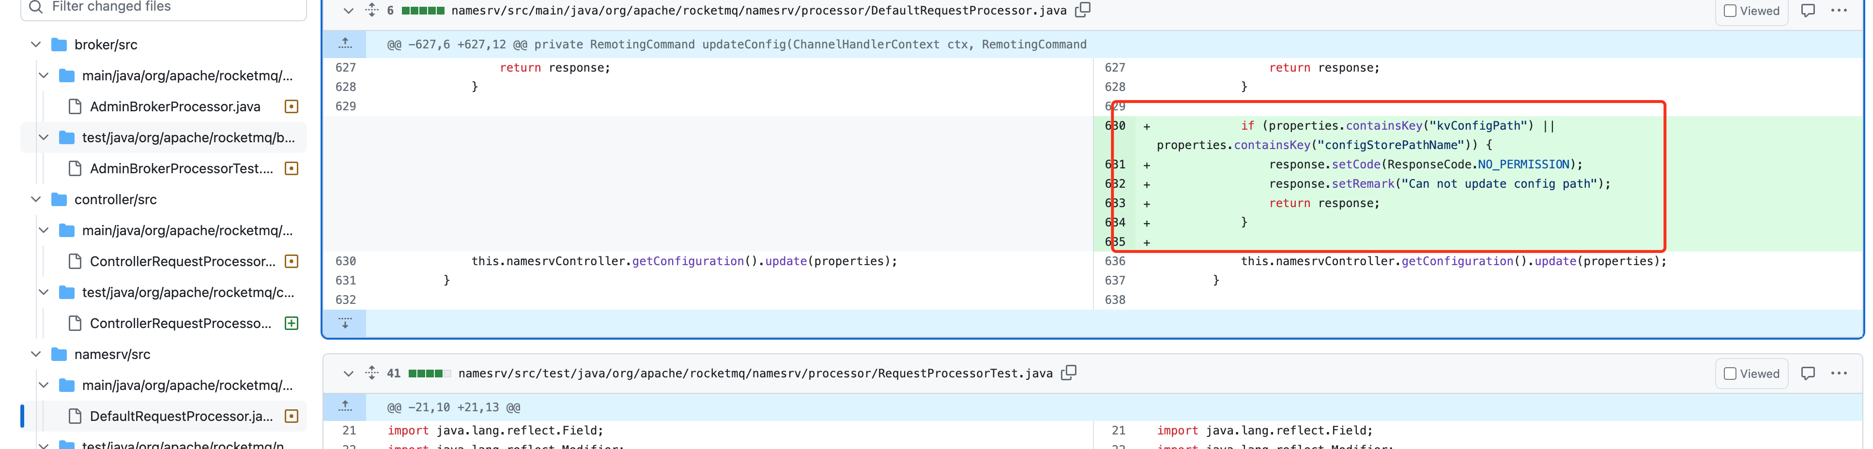Collapse the DefaultRequestProcessor.java diff
1873x449 pixels.
348,11
